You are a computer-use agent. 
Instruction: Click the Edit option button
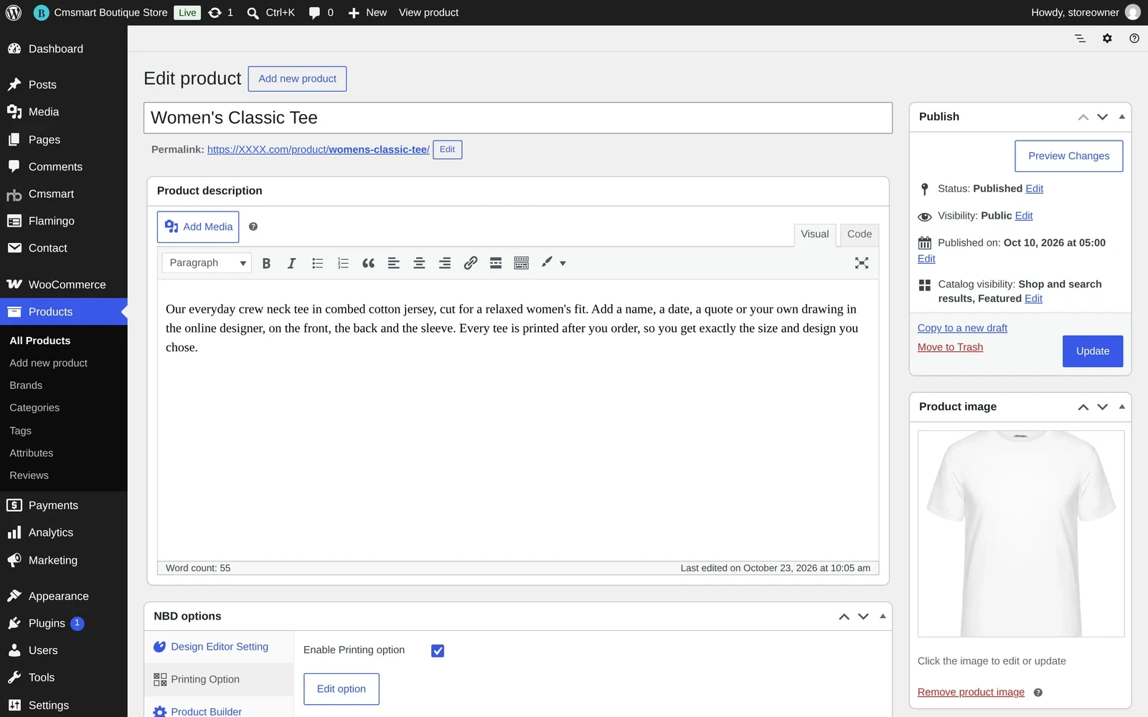tap(342, 689)
